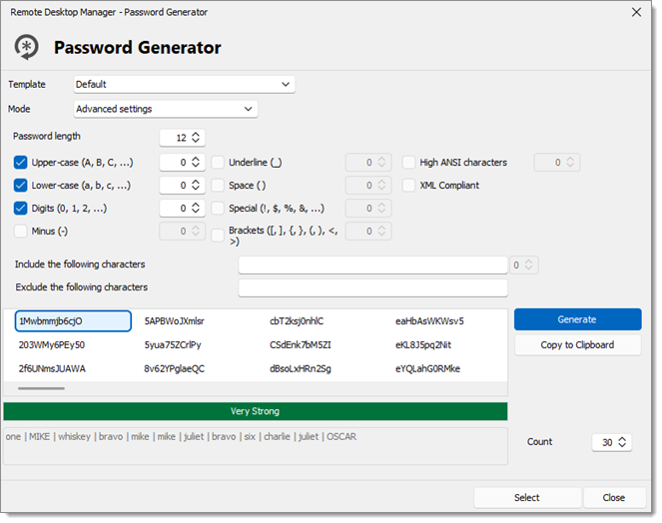
Task: Open the Mode dropdown showing Advanced settings
Action: pos(165,109)
